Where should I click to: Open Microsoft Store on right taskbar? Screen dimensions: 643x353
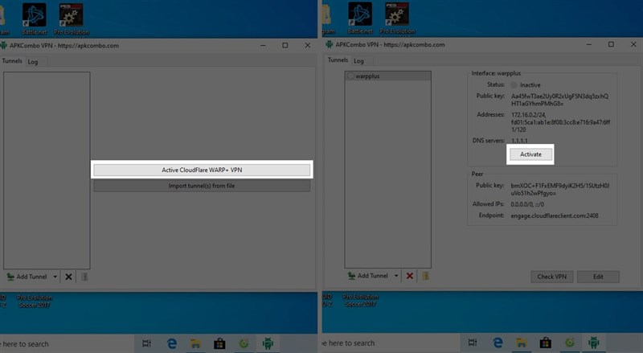(x=546, y=343)
